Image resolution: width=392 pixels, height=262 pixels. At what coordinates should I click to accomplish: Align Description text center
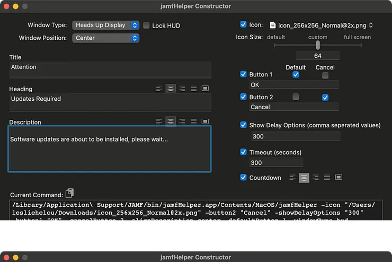[171, 121]
